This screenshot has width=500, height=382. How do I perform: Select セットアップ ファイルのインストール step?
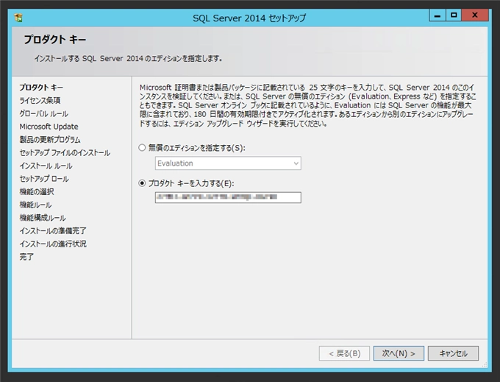[x=65, y=152]
